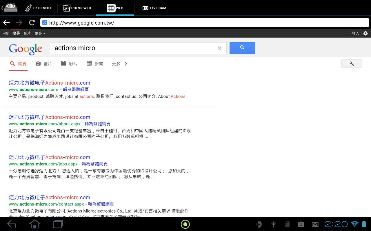Click the URL address bar
The image size is (371, 231).
point(204,23)
